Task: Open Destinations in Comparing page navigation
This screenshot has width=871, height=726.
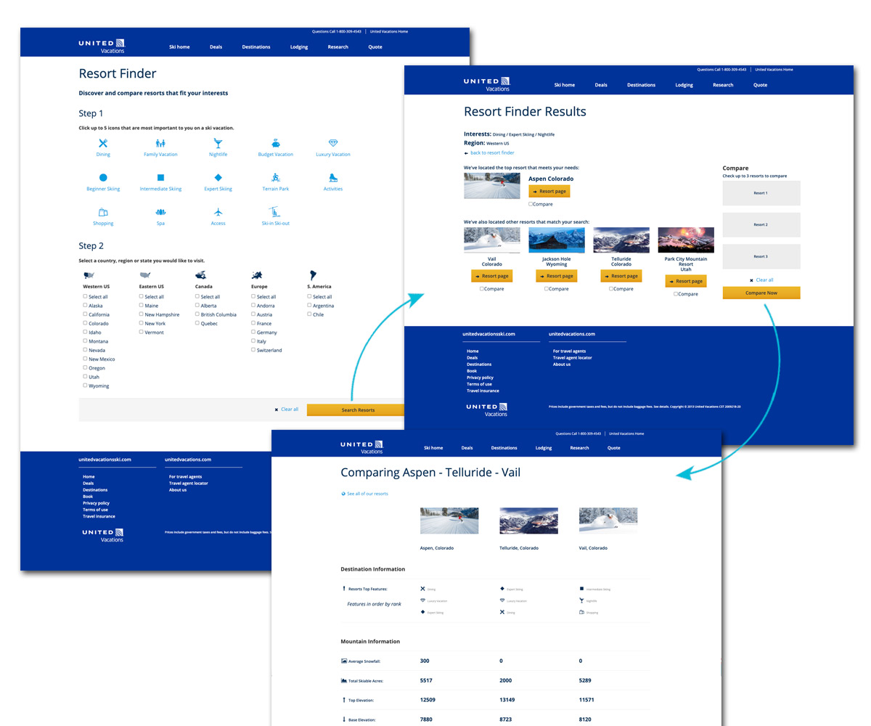Action: click(x=504, y=448)
